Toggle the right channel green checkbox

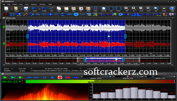pyautogui.click(x=4, y=44)
